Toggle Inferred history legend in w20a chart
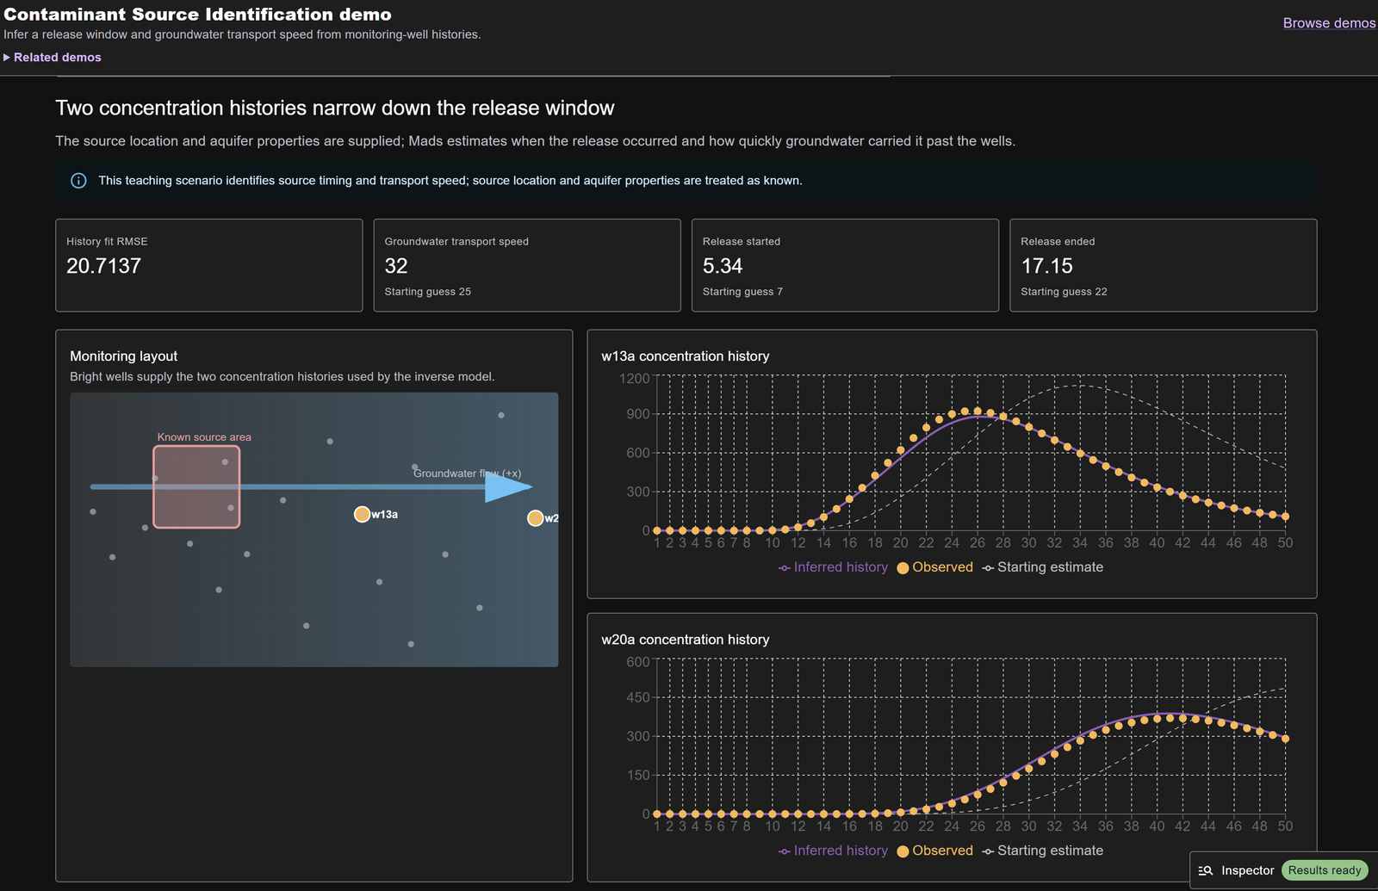The height and width of the screenshot is (891, 1378). (x=833, y=851)
